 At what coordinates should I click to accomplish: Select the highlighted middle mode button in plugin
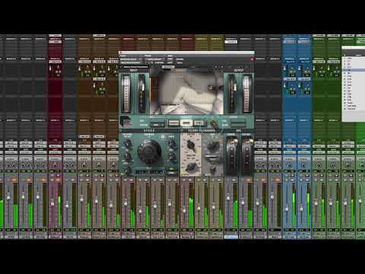click(186, 123)
